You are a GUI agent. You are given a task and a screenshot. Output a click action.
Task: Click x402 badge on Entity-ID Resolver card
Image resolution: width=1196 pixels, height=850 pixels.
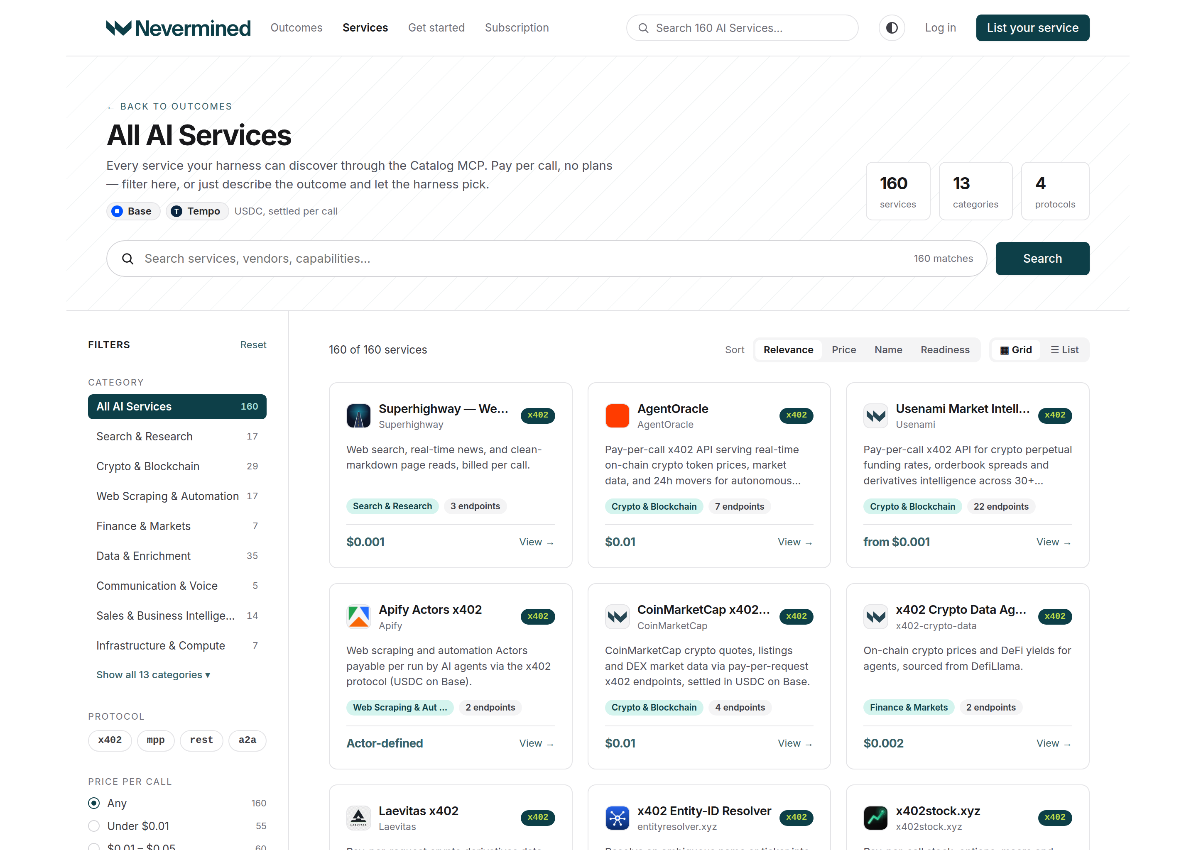click(796, 817)
